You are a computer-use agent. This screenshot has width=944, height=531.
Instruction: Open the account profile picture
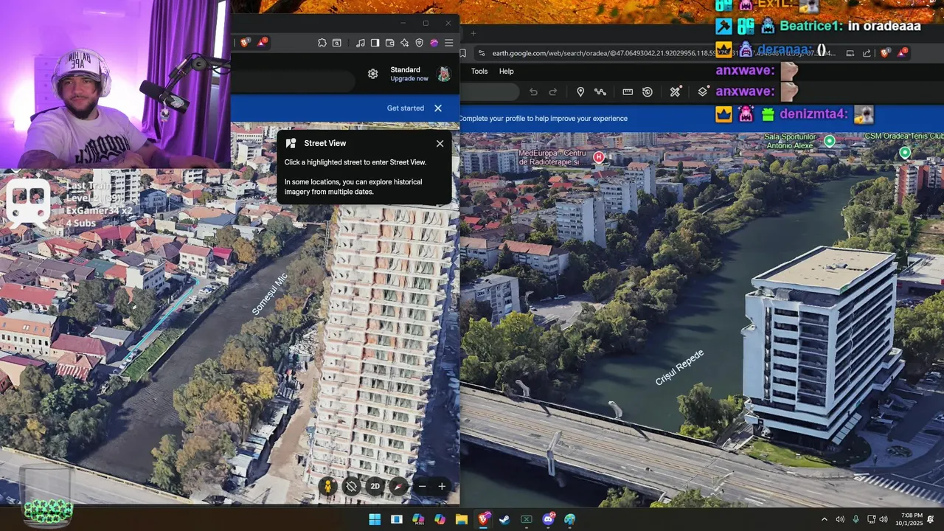pos(444,74)
